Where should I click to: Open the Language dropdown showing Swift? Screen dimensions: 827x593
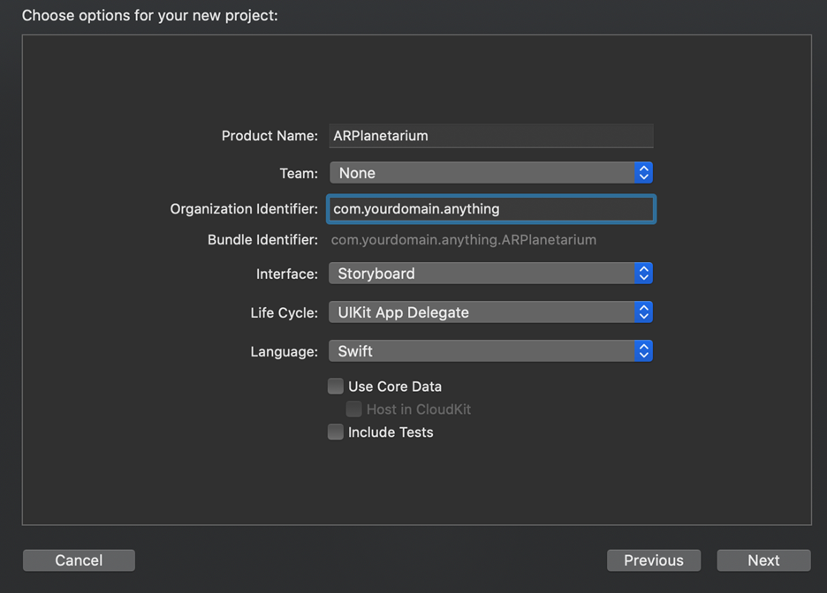[491, 351]
